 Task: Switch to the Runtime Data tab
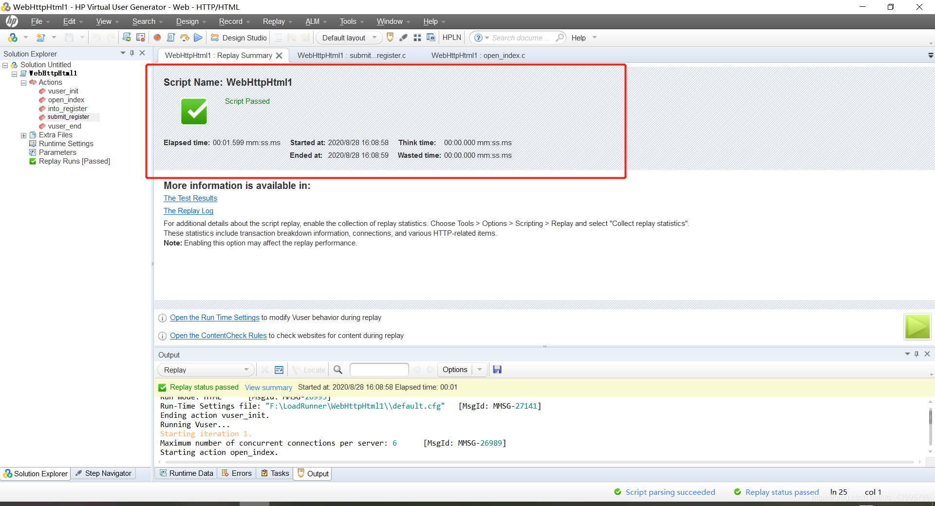[x=187, y=473]
